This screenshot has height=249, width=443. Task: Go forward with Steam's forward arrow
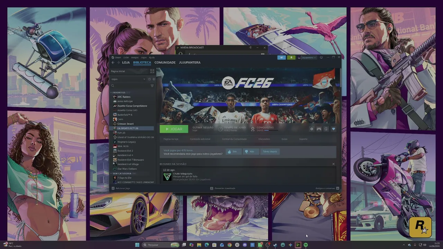click(x=118, y=63)
